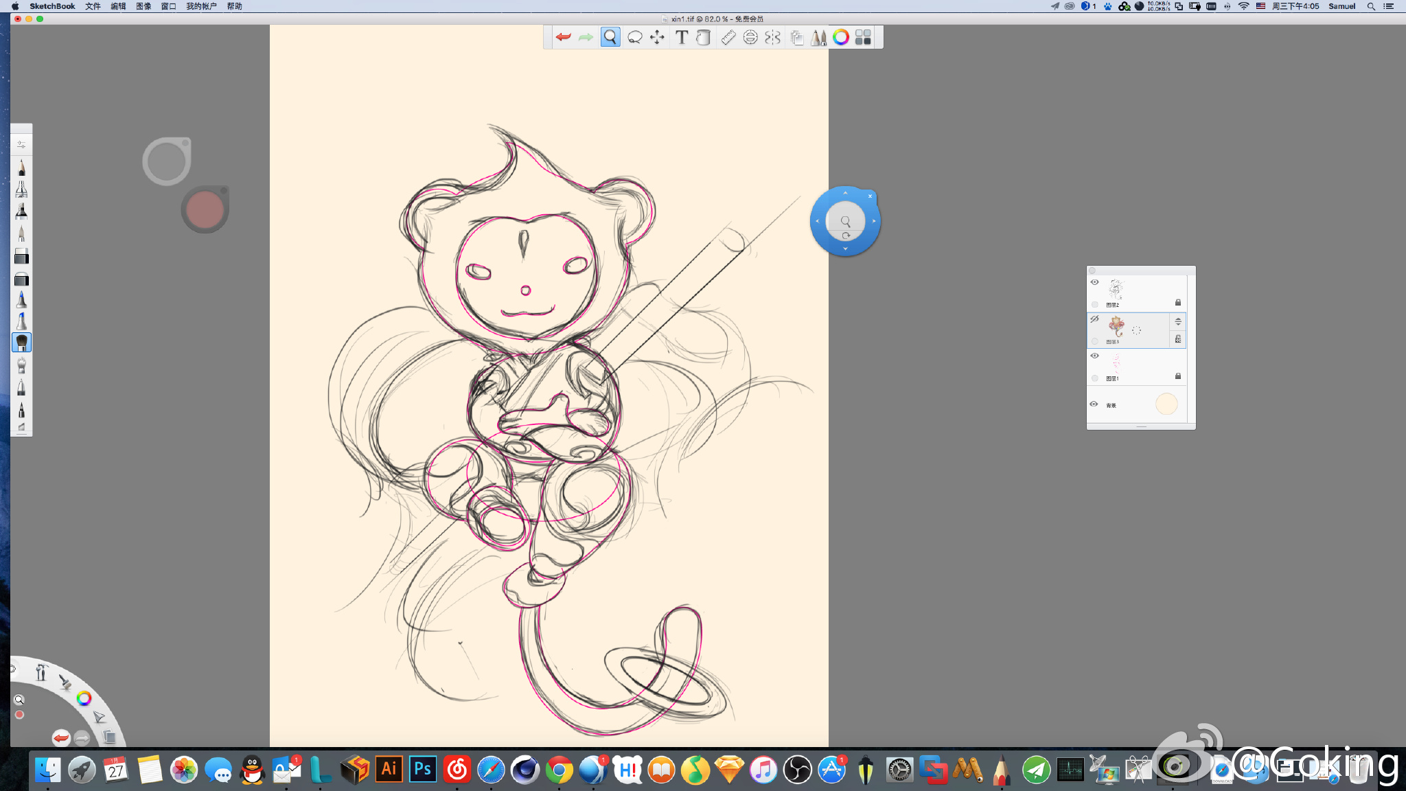Open color wheel in the corner lagoon
Screen dimensions: 1406x791
pos(84,698)
